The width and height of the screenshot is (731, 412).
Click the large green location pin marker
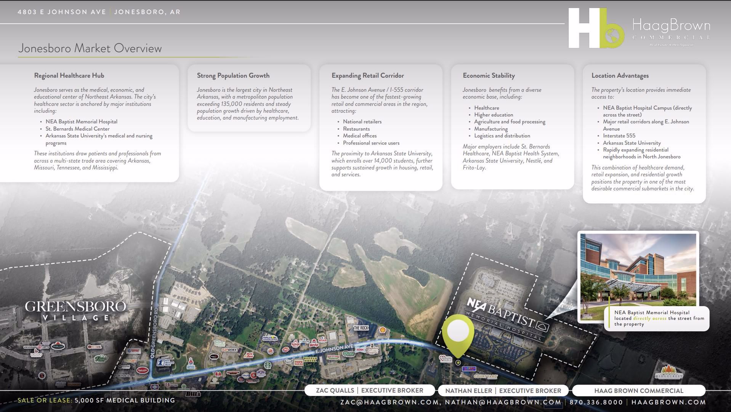pyautogui.click(x=458, y=336)
